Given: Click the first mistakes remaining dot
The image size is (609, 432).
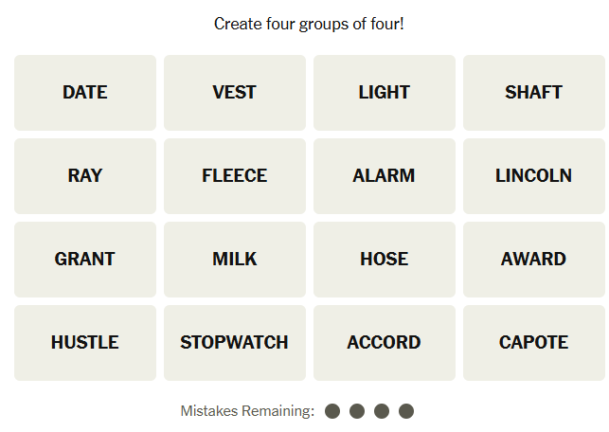Looking at the screenshot, I should tap(332, 411).
